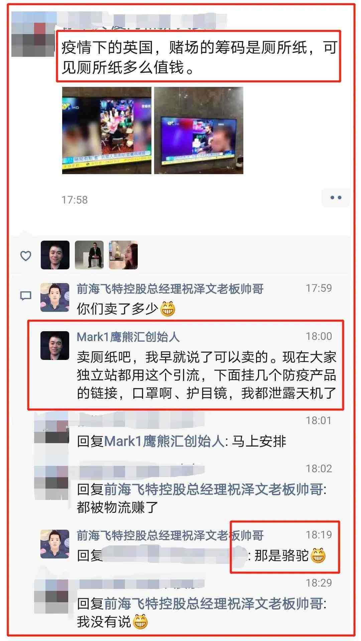Tap Mark1鹰熊汇创始人 commenter avatar

(55, 346)
